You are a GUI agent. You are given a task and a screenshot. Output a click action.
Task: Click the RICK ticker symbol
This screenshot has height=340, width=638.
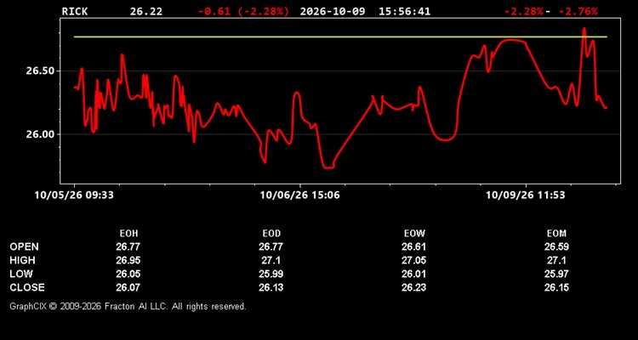[75, 11]
